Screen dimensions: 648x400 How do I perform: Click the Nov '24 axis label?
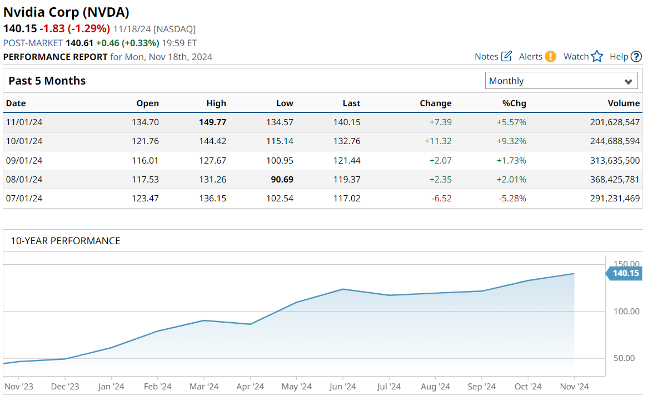(x=574, y=386)
